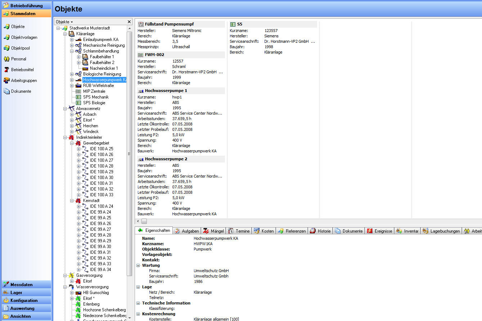The image size is (482, 321).
Task: Switch to the Aufgaben tab
Action: point(186,231)
